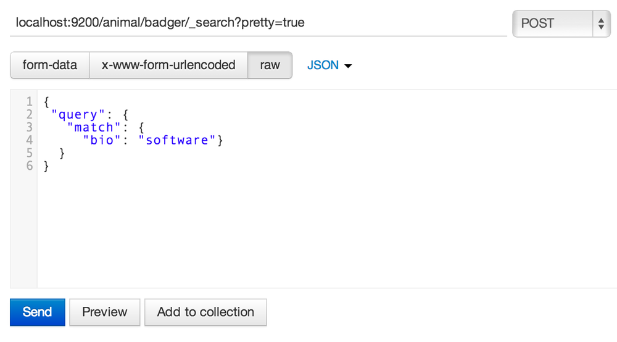Choose the raw body type
Screen dimensions: 617x342
pos(270,65)
